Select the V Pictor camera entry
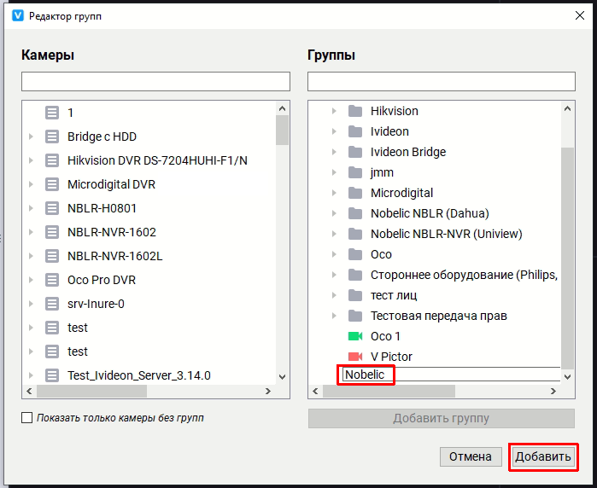The height and width of the screenshot is (488, 597). 391,357
